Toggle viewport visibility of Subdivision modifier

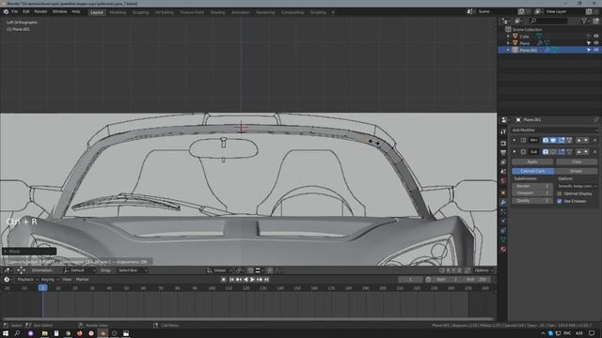tap(553, 152)
